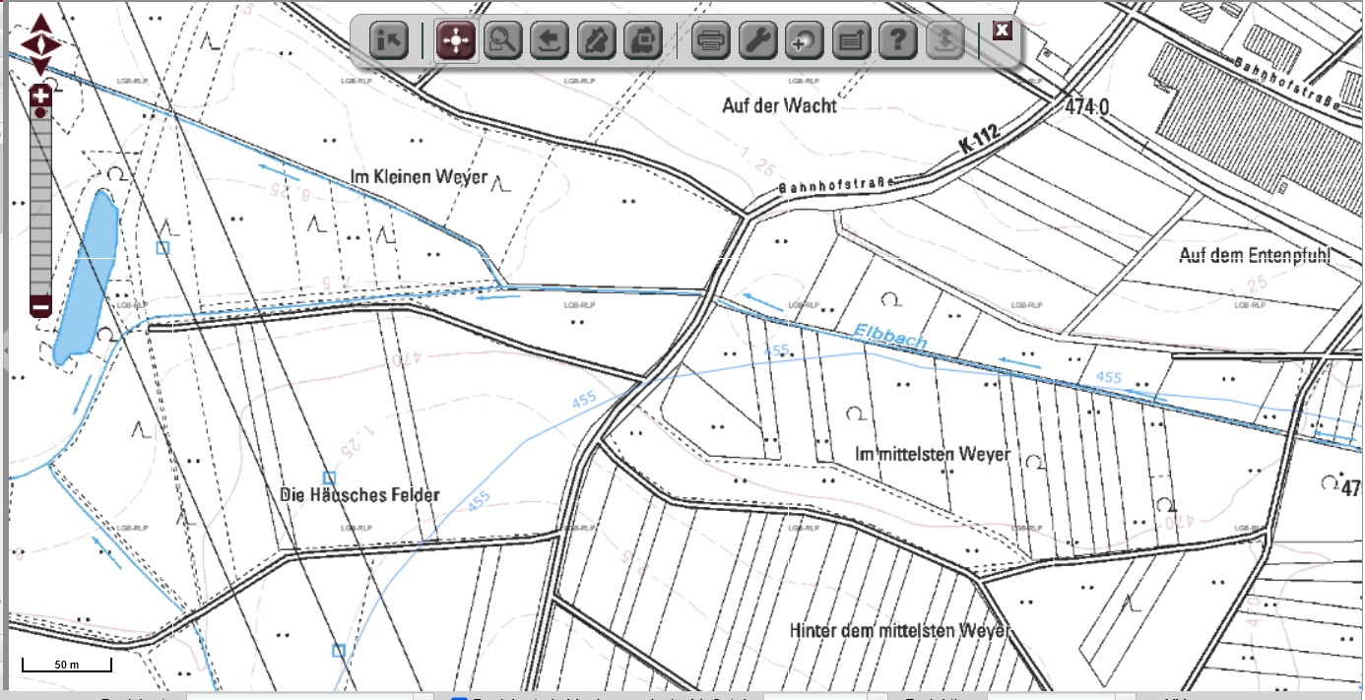
Task: Activate the pan map tool
Action: [456, 41]
